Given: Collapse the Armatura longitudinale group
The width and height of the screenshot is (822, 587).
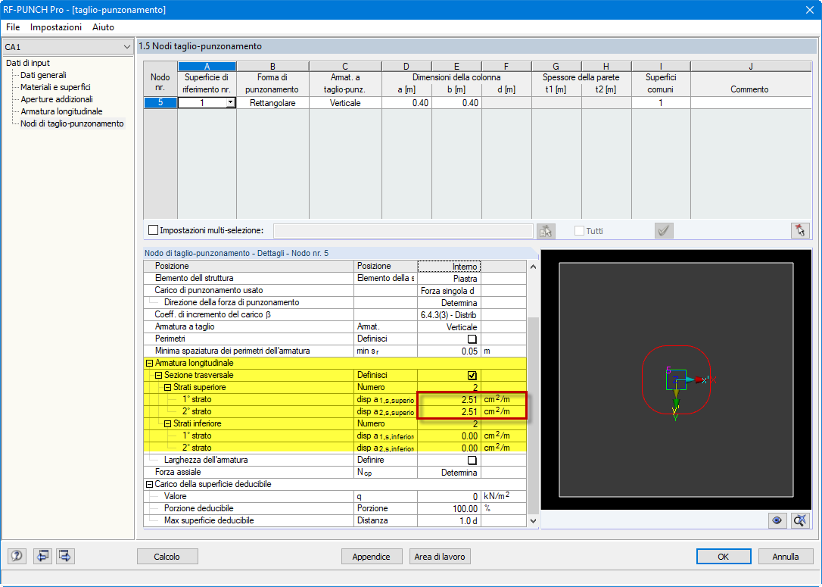Looking at the screenshot, I should [149, 363].
